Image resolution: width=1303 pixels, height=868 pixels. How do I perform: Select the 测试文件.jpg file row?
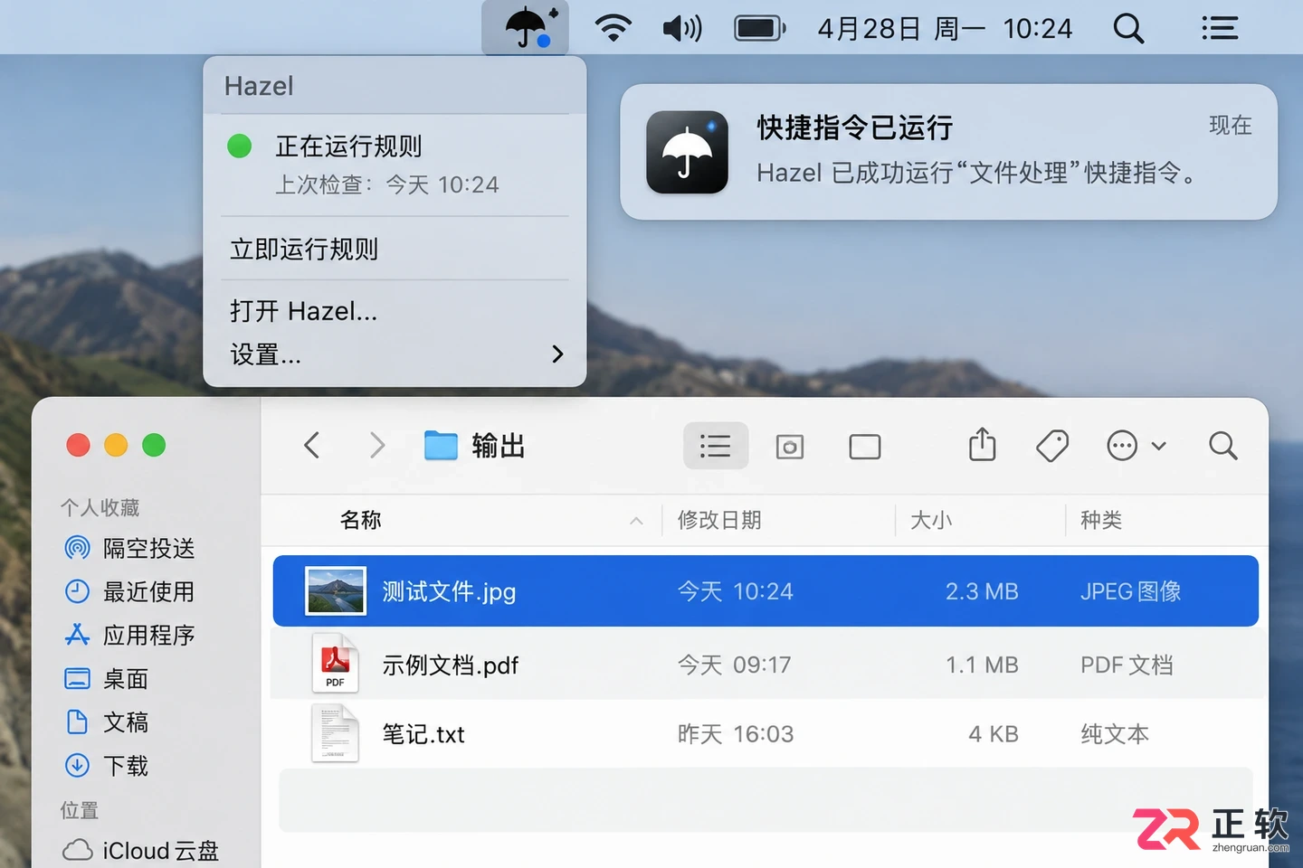pyautogui.click(x=766, y=591)
